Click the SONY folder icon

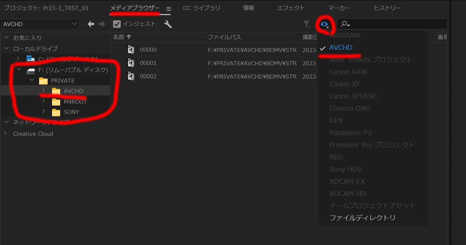(x=56, y=112)
